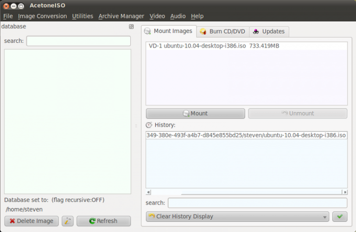Open the Archive Manager menu
The height and width of the screenshot is (232, 356).
(121, 16)
